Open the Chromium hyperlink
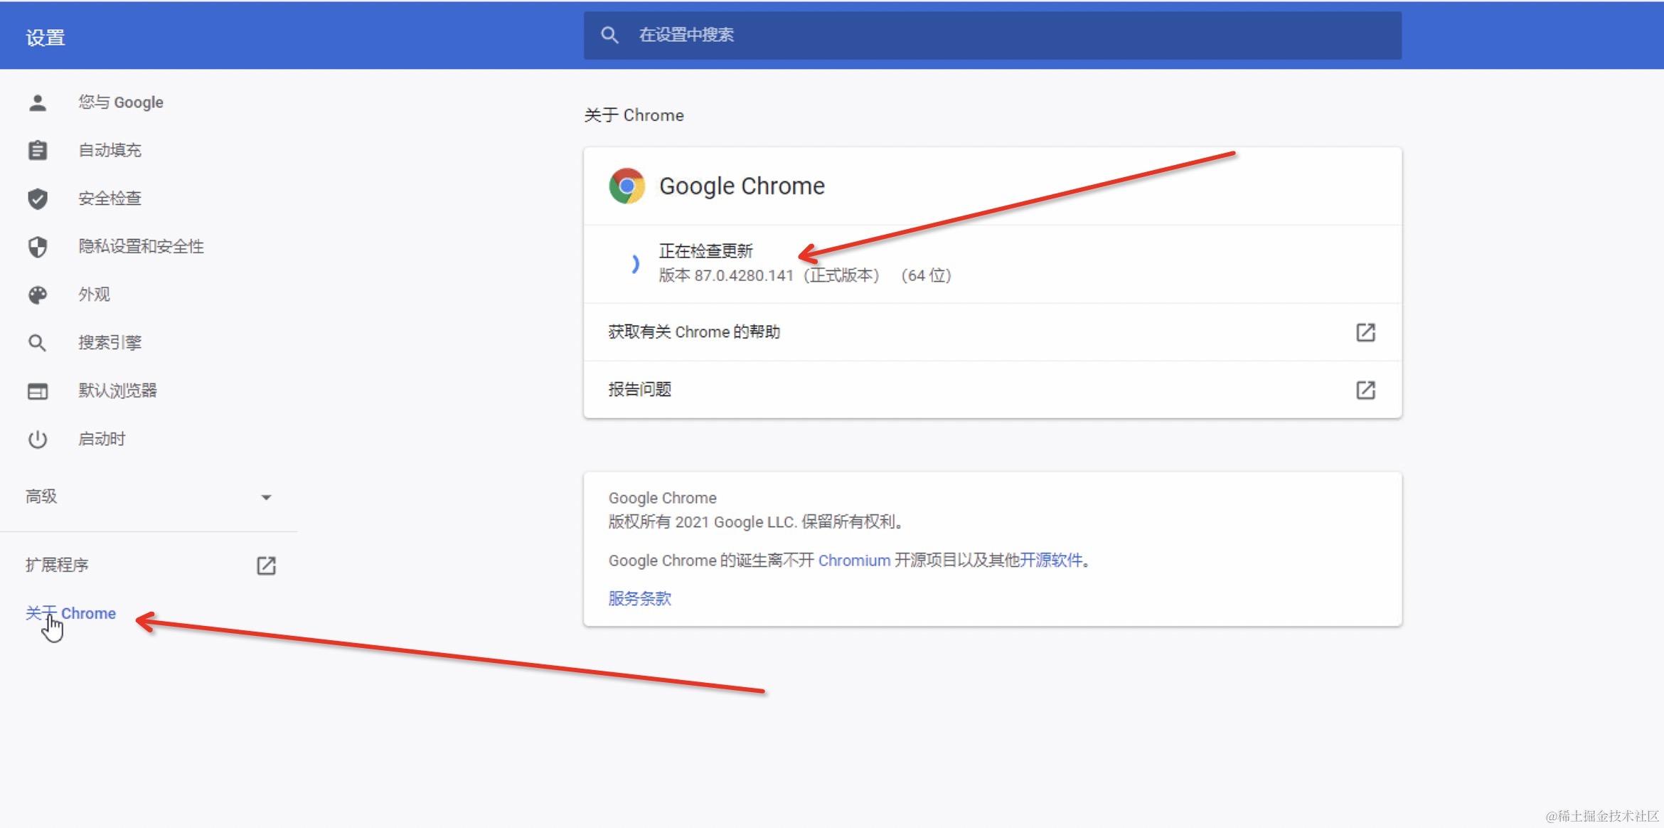This screenshot has width=1664, height=828. pos(853,561)
